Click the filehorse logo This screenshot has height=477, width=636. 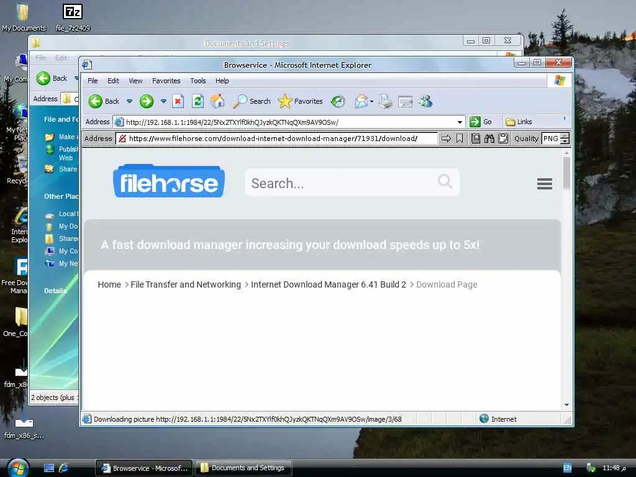[x=169, y=181]
